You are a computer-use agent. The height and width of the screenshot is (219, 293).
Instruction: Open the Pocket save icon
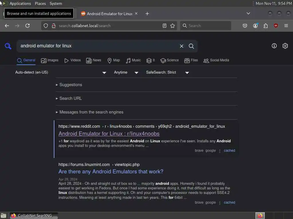coord(245,26)
